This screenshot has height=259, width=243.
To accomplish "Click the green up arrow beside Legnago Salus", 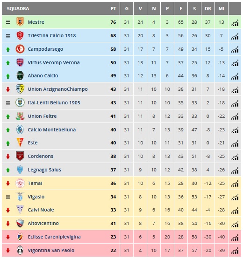I will pos(8,170).
